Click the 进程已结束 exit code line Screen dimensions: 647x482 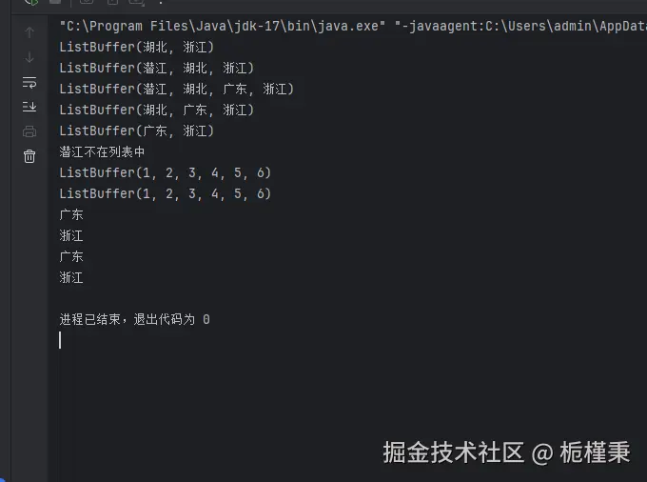134,319
